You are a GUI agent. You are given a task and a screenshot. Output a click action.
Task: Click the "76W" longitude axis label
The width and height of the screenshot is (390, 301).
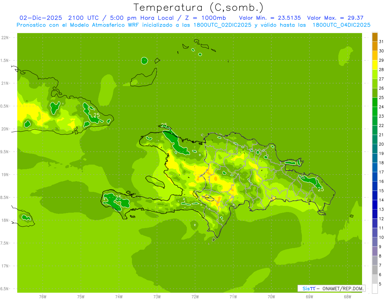(x=43, y=297)
